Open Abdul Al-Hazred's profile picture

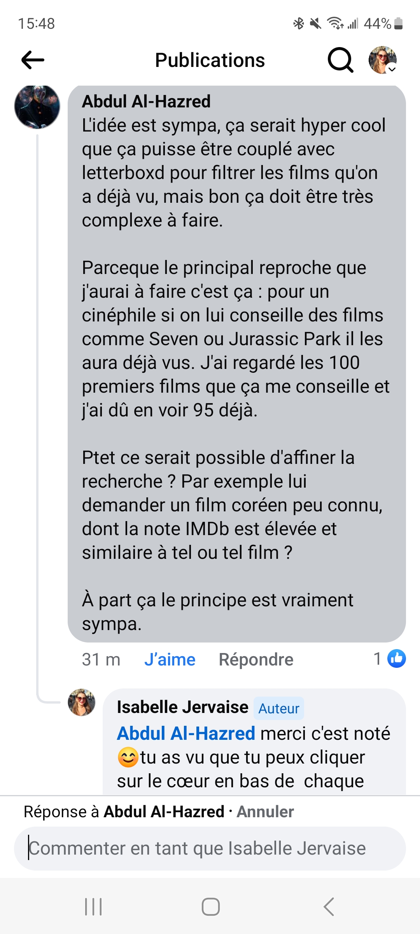pos(37,107)
